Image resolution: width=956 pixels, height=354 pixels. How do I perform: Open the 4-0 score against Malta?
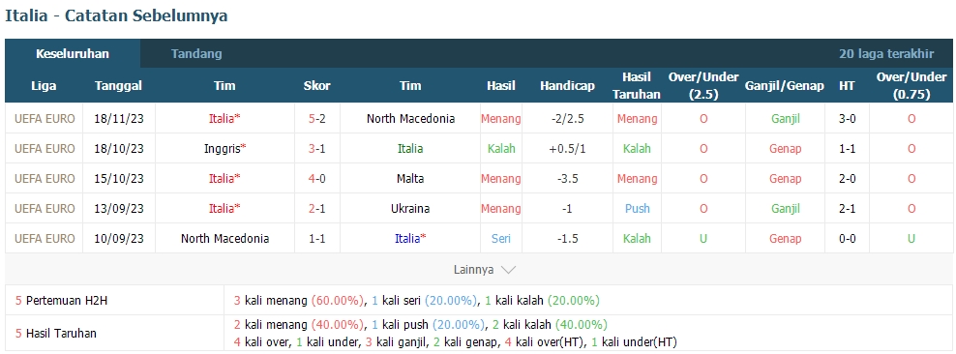317,179
